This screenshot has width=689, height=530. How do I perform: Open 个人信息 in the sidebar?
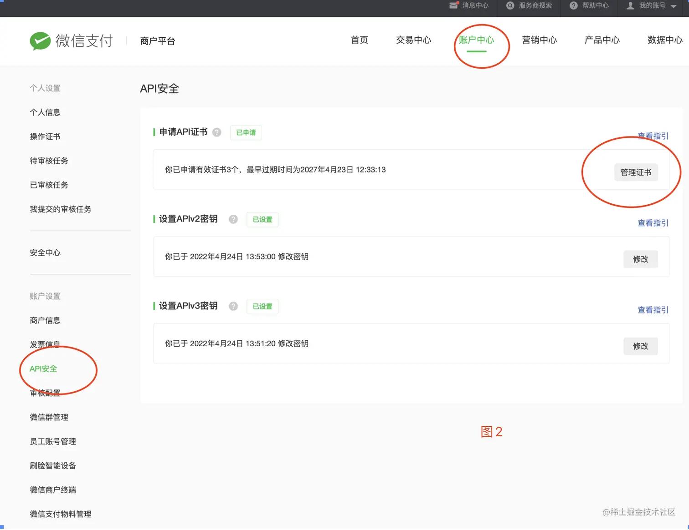click(45, 112)
